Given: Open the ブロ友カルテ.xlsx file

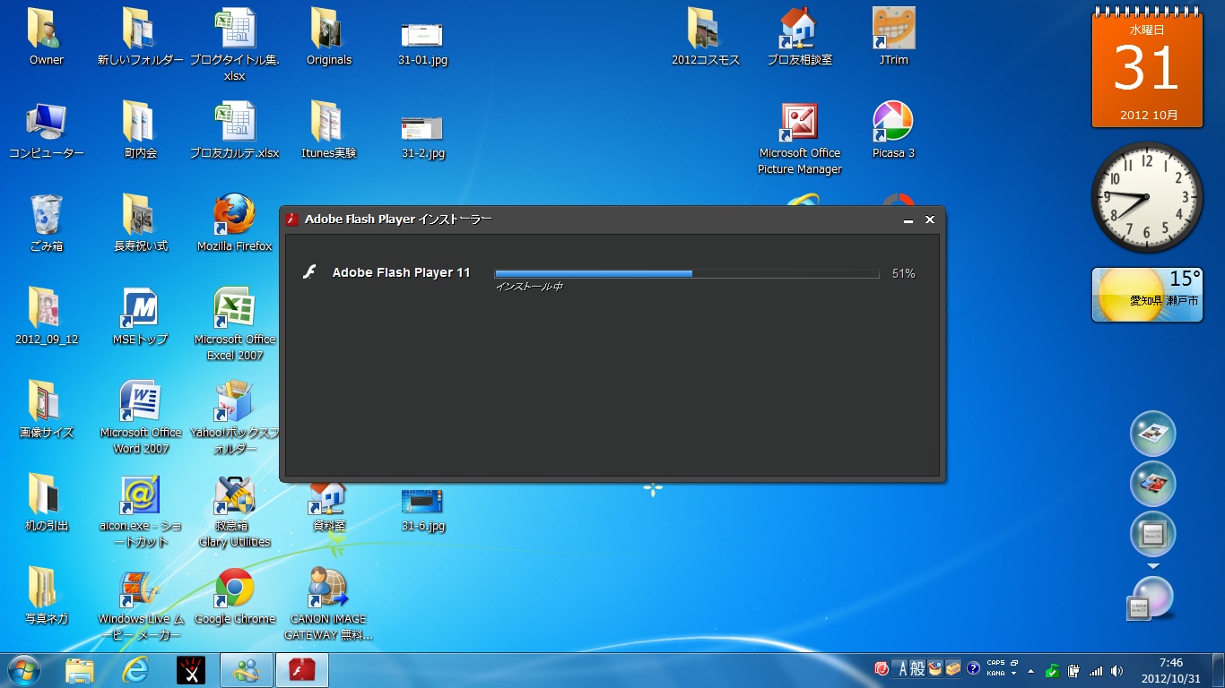Looking at the screenshot, I should click(x=235, y=131).
